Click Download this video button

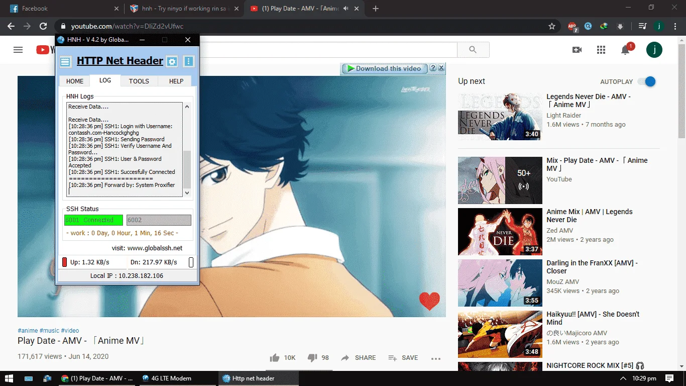(384, 68)
